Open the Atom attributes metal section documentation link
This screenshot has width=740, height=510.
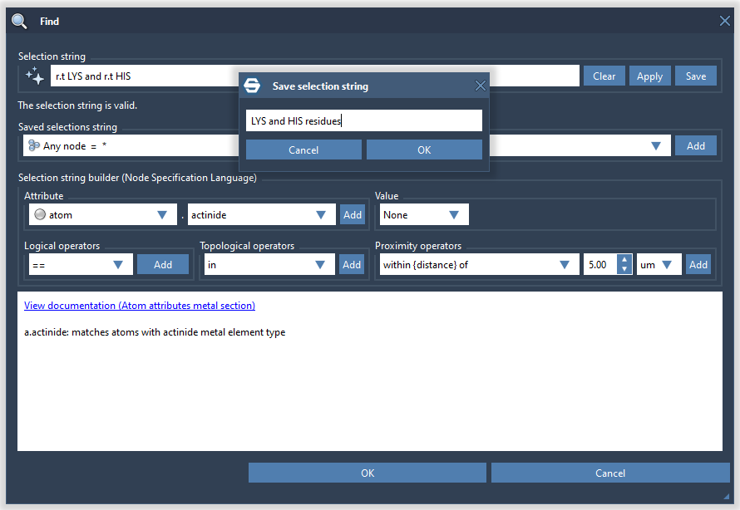click(139, 306)
